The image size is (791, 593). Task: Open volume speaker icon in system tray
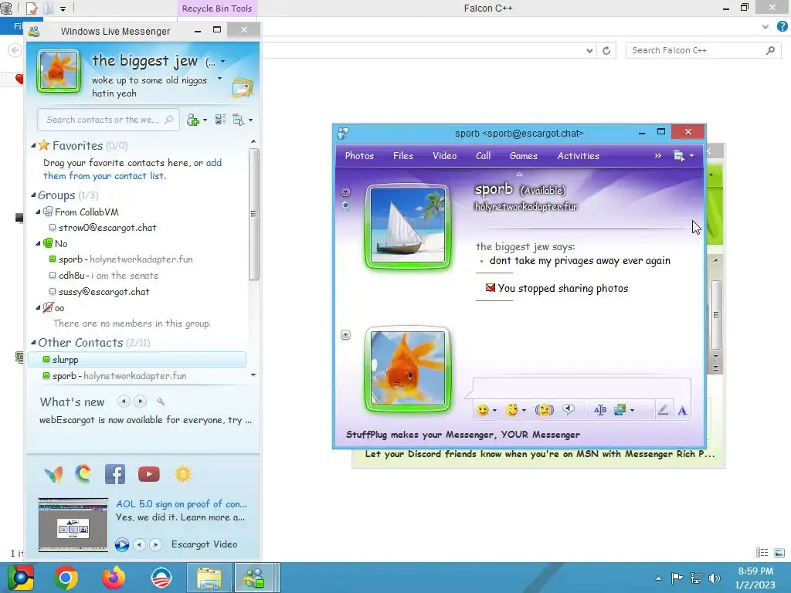click(x=715, y=578)
